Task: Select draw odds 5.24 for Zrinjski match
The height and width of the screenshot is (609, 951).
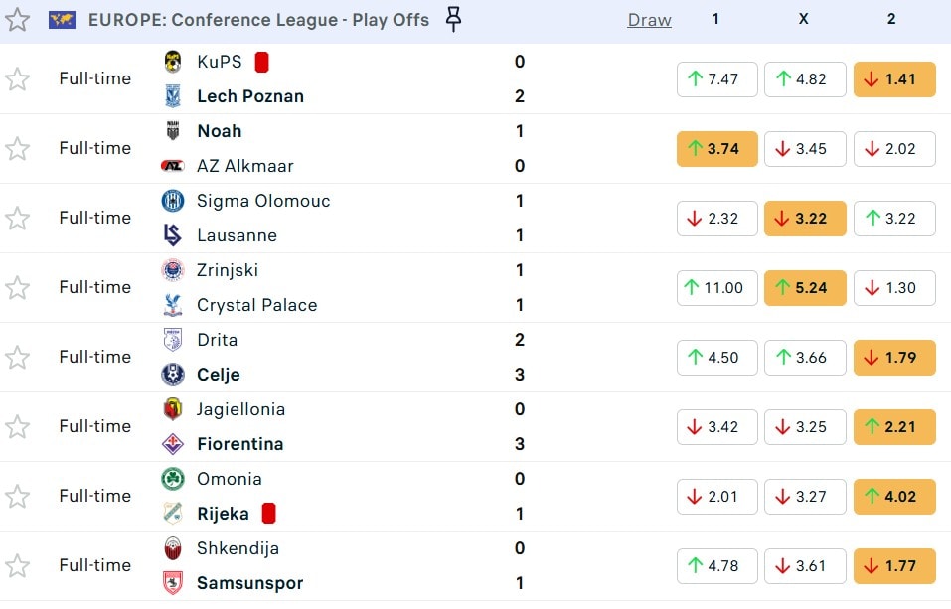Action: [x=805, y=288]
